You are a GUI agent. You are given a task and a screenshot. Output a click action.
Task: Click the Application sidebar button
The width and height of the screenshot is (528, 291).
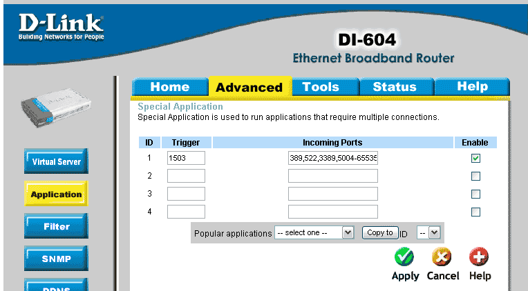56,194
